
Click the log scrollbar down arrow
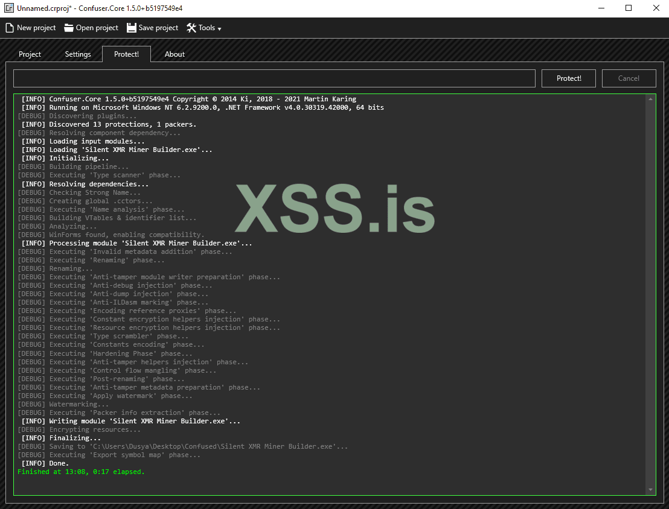pyautogui.click(x=650, y=490)
